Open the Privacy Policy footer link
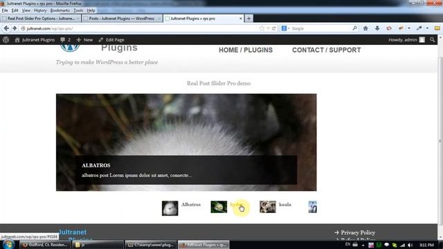 [x=358, y=232]
